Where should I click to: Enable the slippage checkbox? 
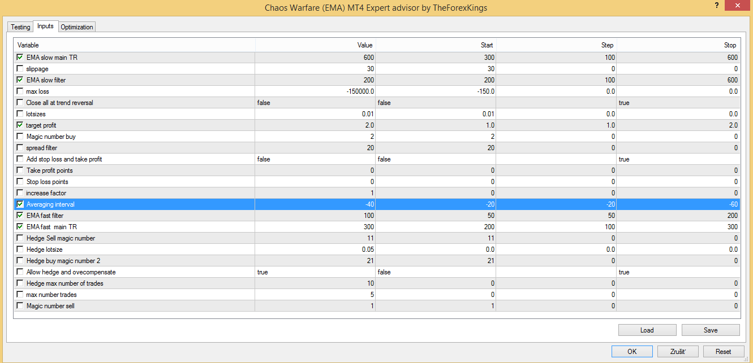click(x=20, y=69)
